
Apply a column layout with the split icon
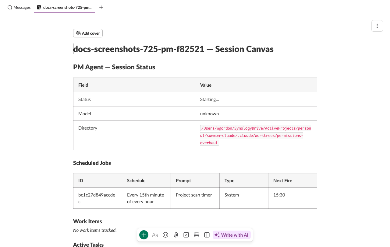(207, 235)
